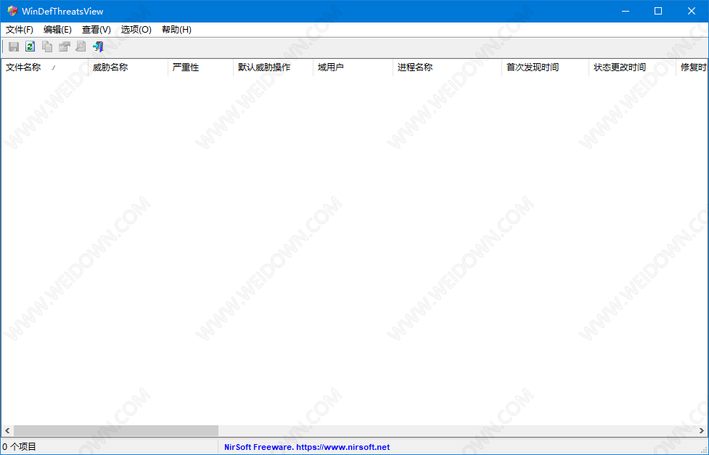Open the Properties toolbar icon
This screenshot has height=455, width=709.
(x=64, y=46)
